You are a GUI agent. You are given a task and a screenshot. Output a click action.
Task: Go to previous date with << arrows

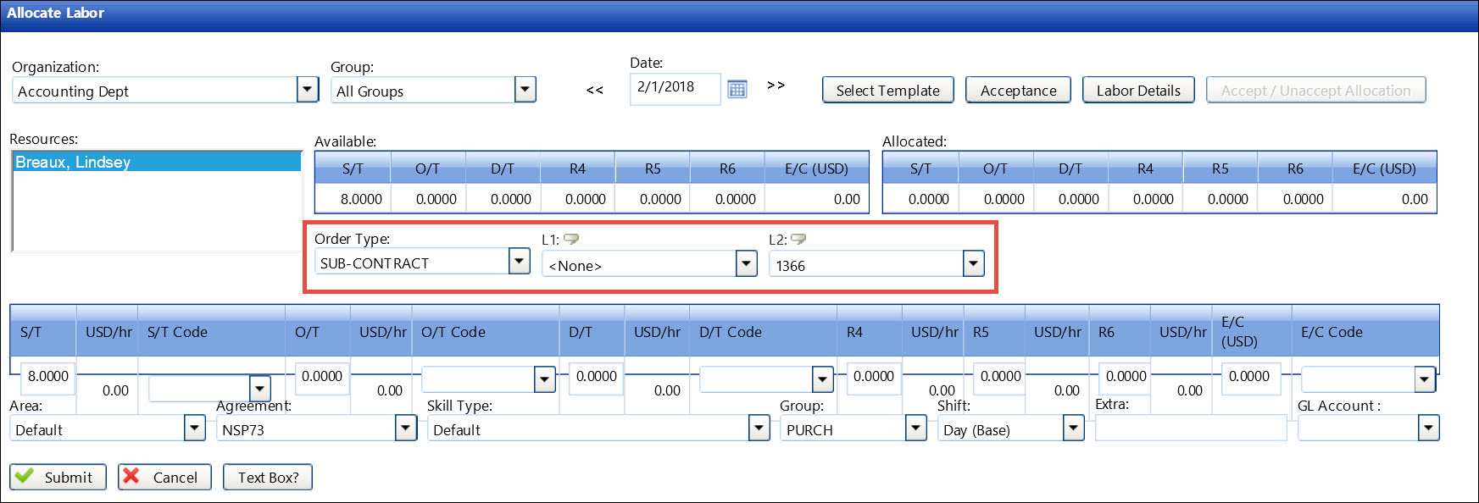point(595,90)
